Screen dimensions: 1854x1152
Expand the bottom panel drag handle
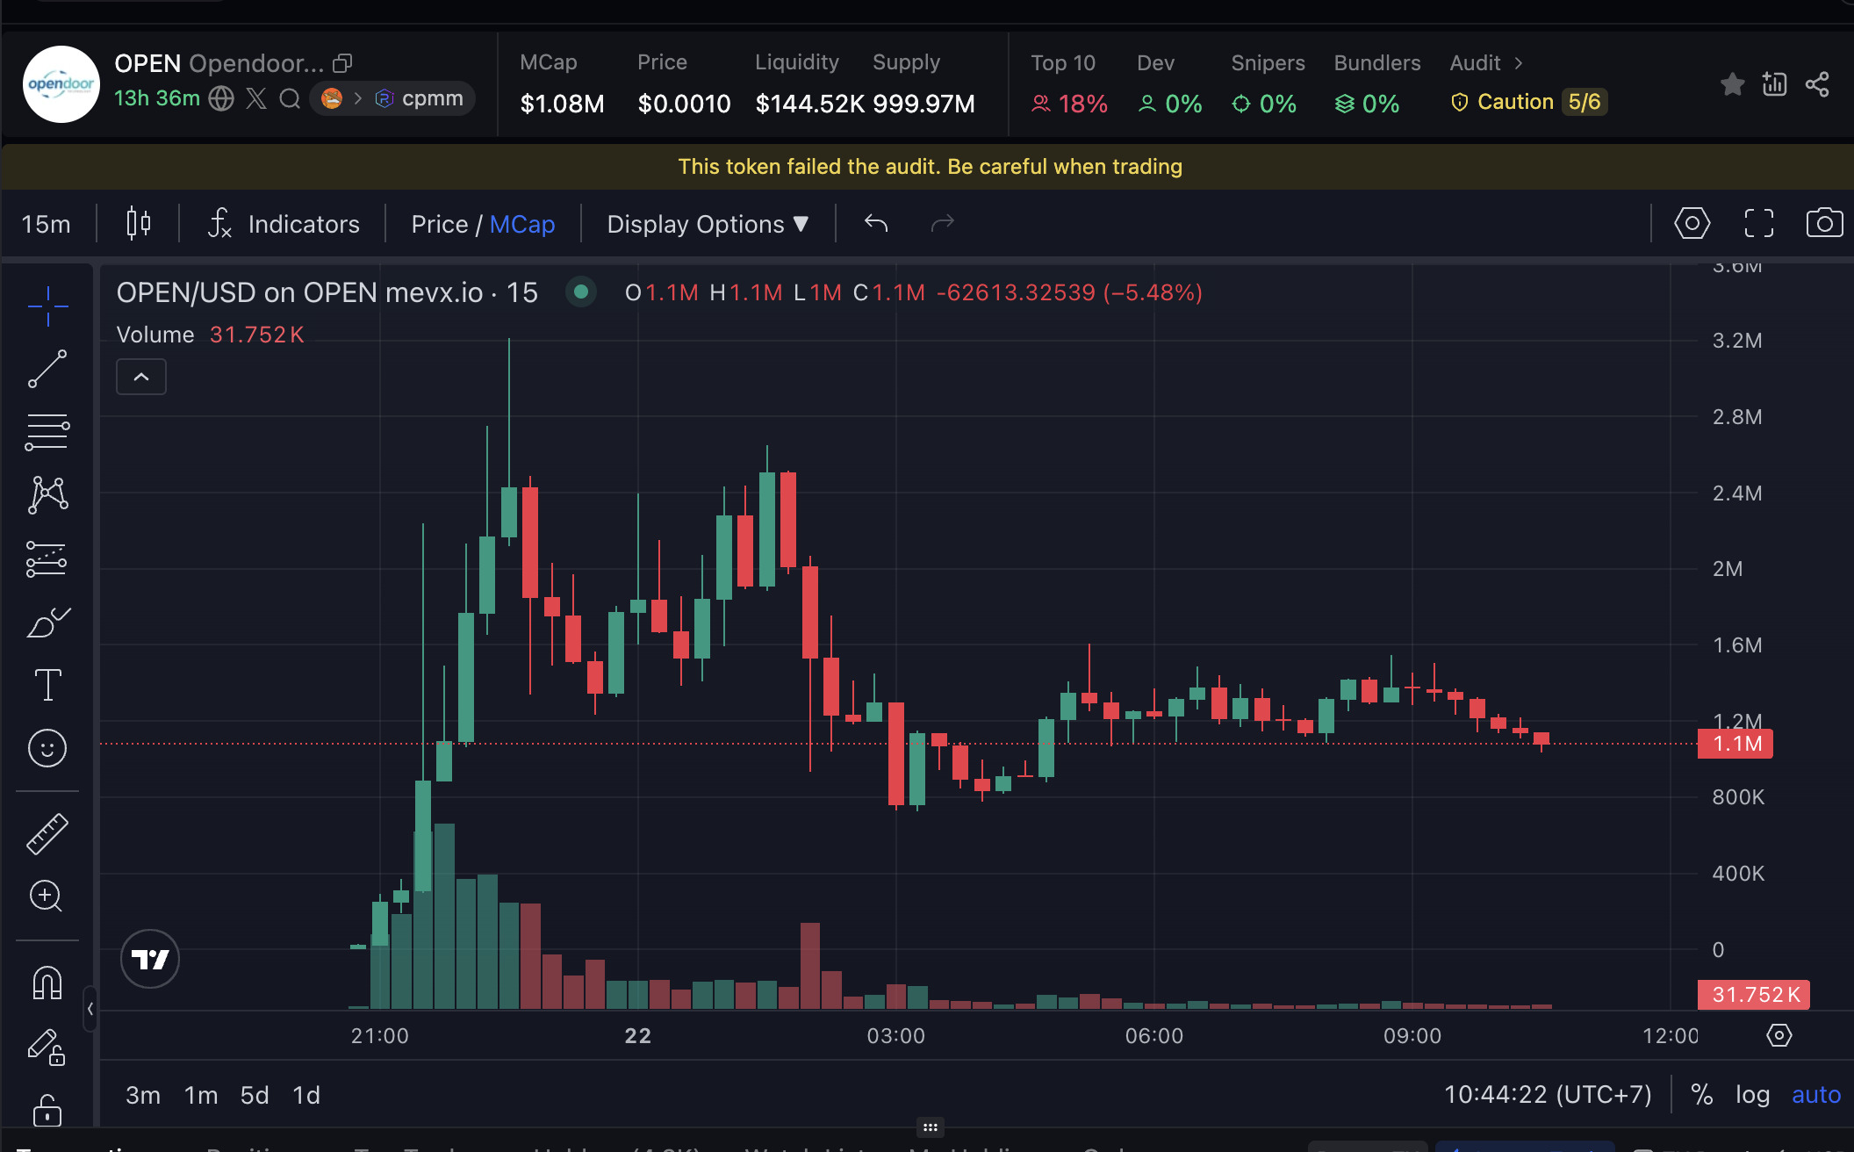[x=931, y=1127]
